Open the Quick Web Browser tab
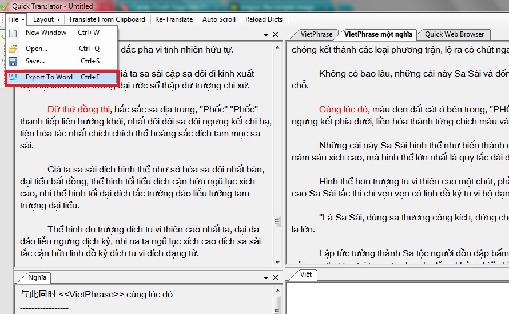 pos(454,34)
